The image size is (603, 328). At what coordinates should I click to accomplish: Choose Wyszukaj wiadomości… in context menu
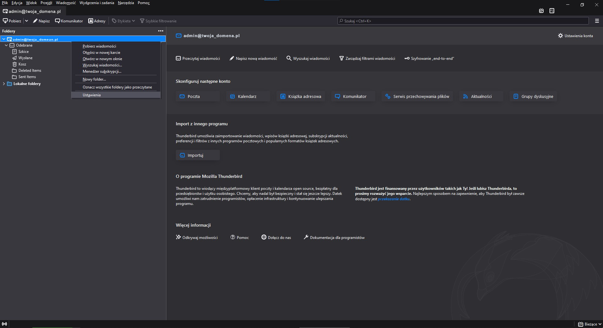tap(116, 65)
